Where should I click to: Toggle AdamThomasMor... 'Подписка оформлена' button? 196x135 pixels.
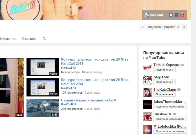pyautogui.click(x=170, y=106)
